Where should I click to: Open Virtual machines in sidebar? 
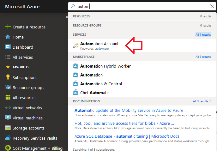point(28,118)
